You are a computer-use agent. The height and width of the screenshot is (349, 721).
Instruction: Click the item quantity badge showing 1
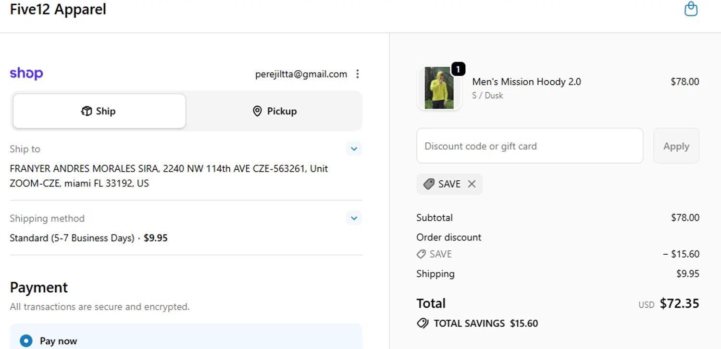[x=458, y=69]
